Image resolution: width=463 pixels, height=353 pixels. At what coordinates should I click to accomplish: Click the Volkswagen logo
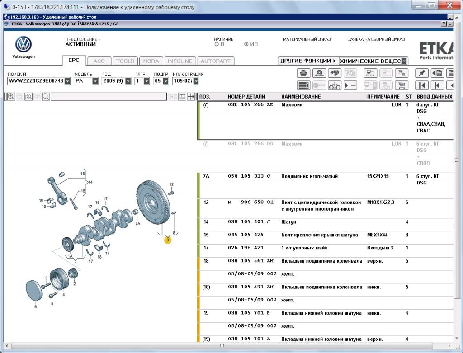[x=24, y=45]
